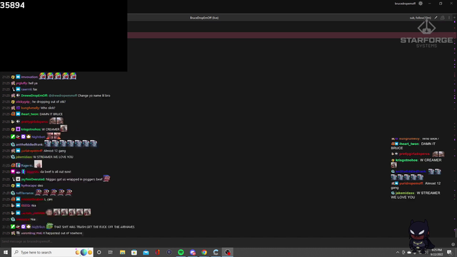Screen dimensions: 457x257
Task: Open Windows Task View button
Action: [111, 252]
